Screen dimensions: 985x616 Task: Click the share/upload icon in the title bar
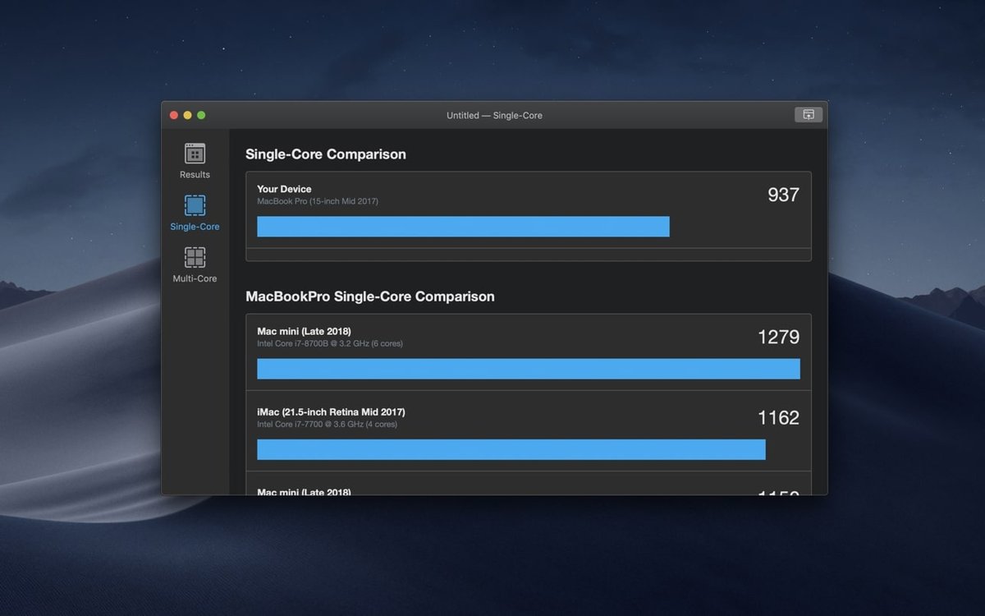808,114
